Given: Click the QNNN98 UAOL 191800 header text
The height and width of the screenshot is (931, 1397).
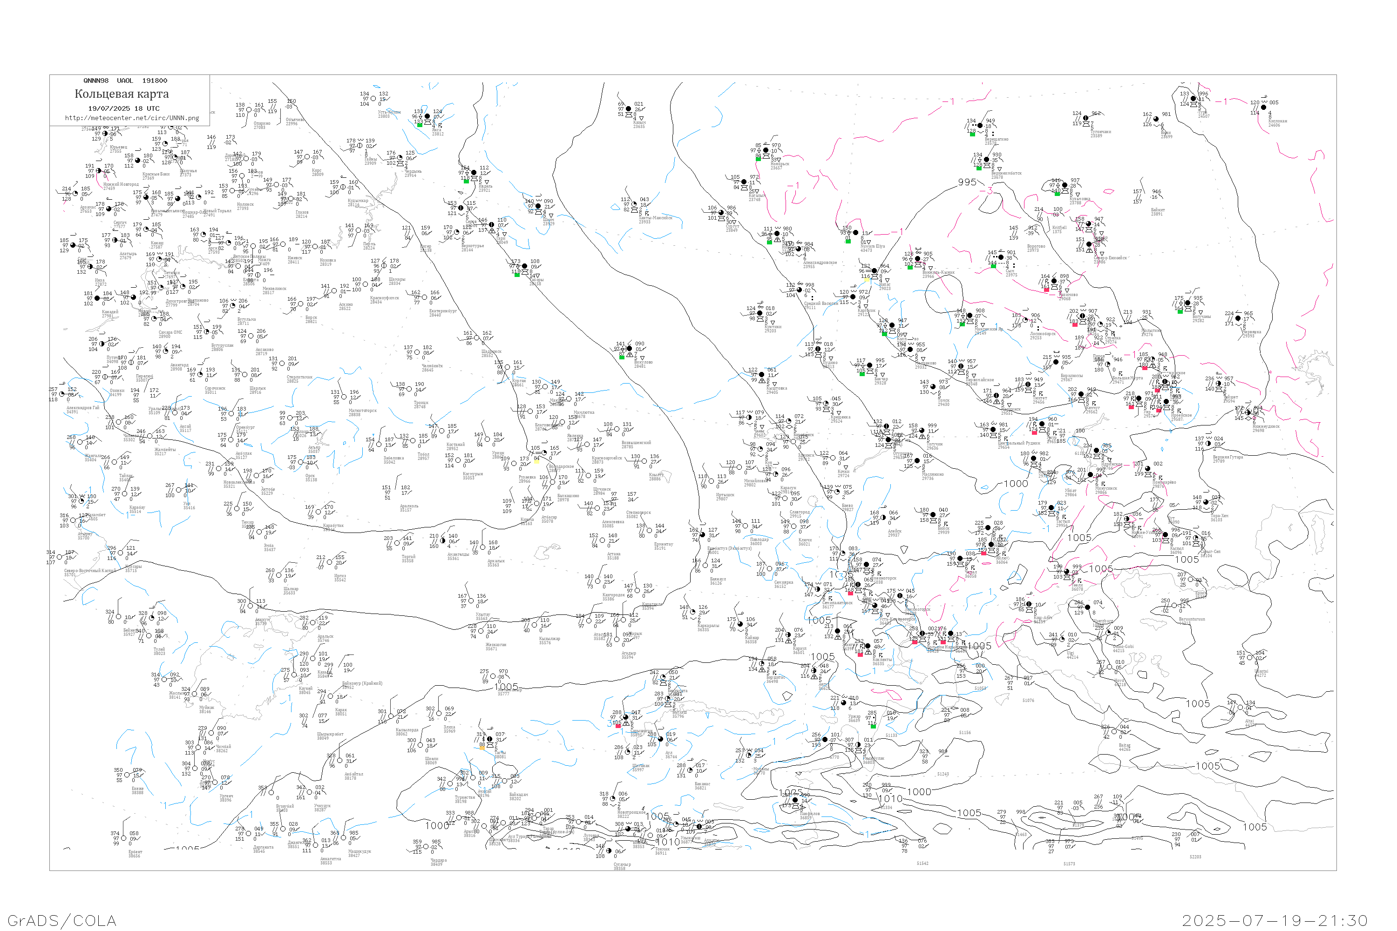Looking at the screenshot, I should tap(125, 81).
